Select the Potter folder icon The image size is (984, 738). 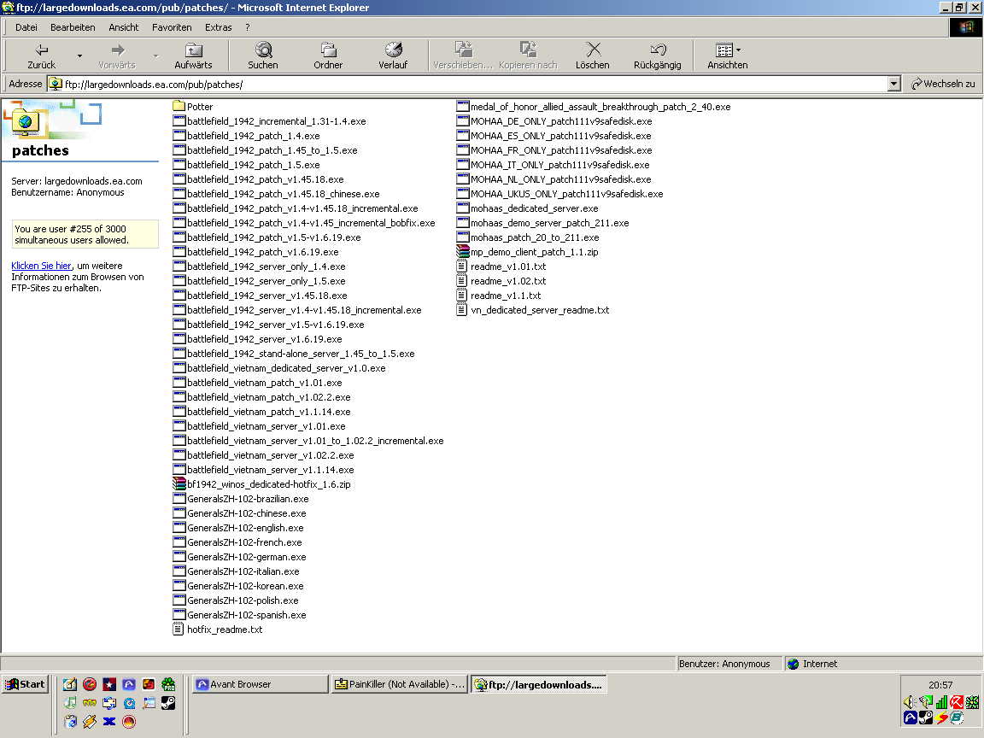[179, 106]
